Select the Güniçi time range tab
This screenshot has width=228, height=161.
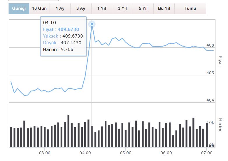[x=19, y=8]
